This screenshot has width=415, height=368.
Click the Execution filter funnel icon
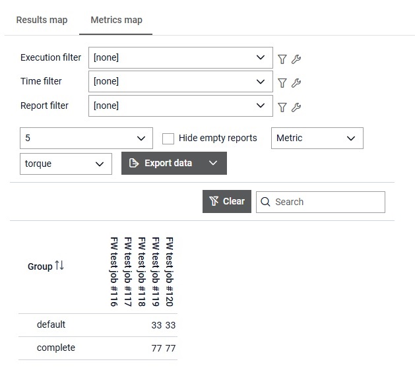click(x=282, y=59)
